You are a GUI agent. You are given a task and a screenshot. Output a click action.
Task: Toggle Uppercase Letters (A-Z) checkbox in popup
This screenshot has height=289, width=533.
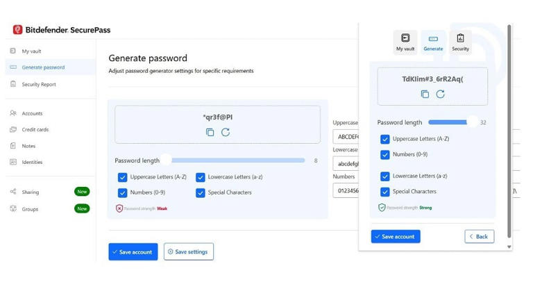pos(384,139)
